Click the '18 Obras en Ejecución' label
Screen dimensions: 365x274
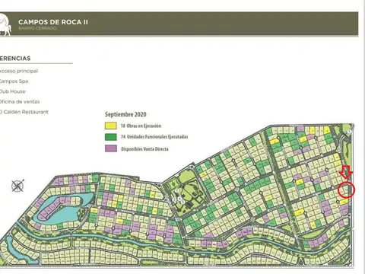coord(141,126)
